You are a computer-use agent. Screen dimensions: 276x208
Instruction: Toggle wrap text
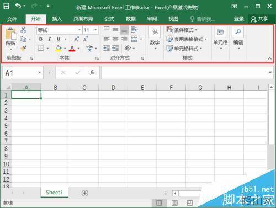(134, 30)
